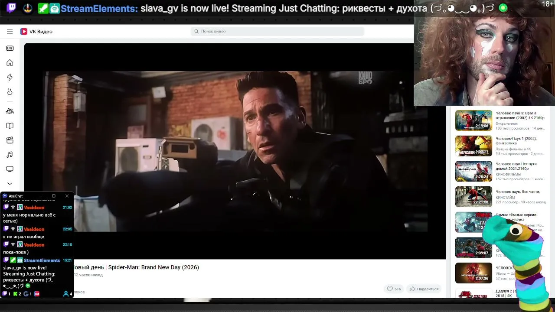Screen dimensions: 555x312
Task: Open thumbnail of Человек-Паук 1 (2002)
Action: pyautogui.click(x=473, y=146)
